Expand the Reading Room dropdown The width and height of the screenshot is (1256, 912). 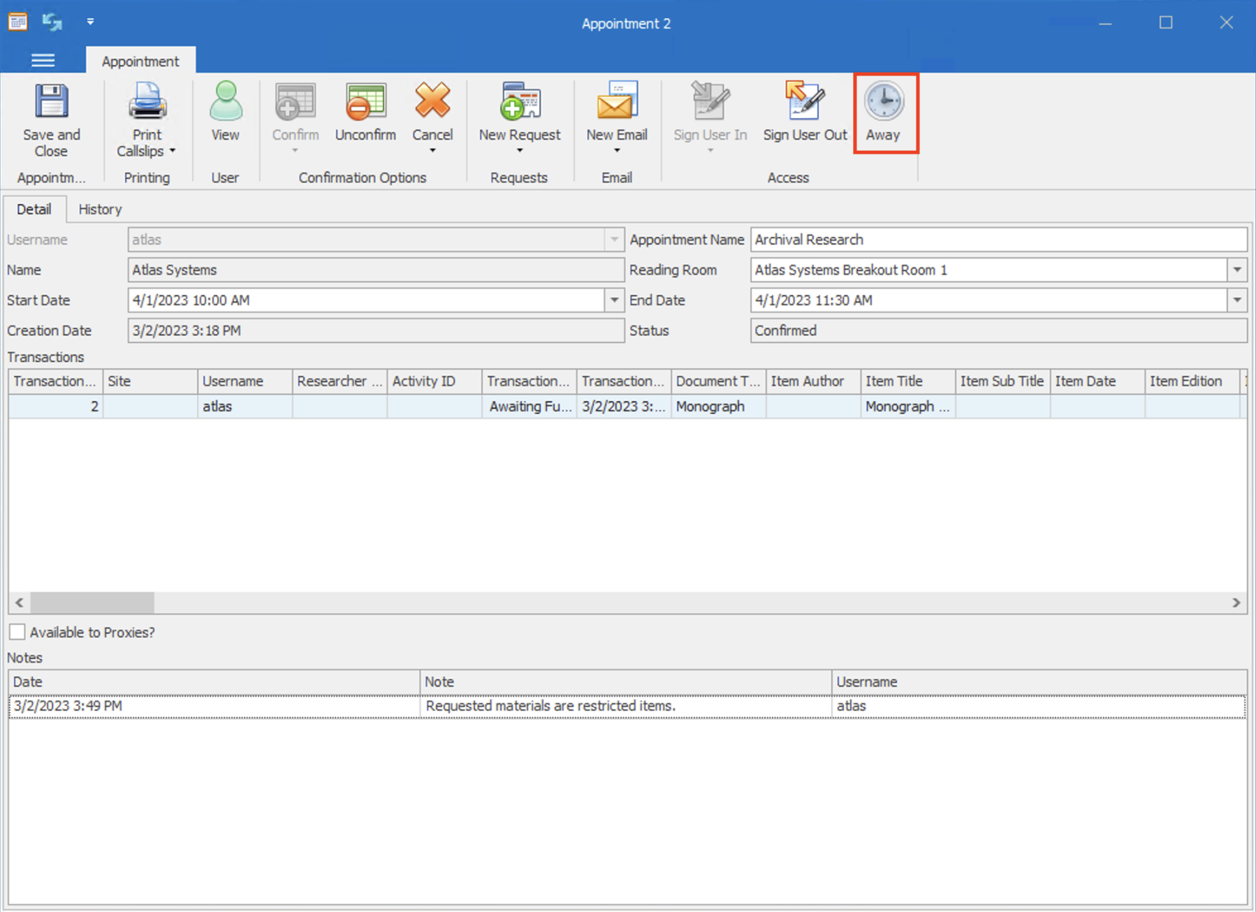tap(1236, 270)
